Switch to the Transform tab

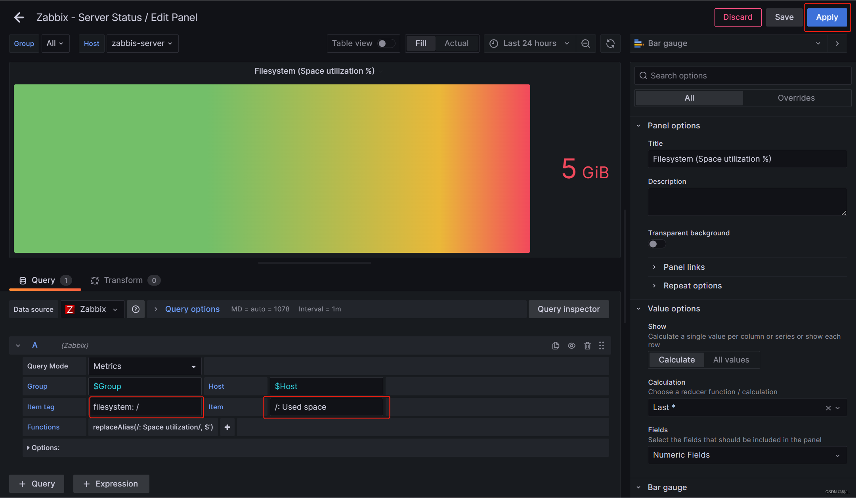[x=123, y=280]
